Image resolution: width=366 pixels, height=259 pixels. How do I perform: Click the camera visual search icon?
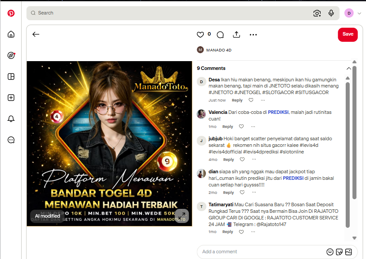point(317,13)
